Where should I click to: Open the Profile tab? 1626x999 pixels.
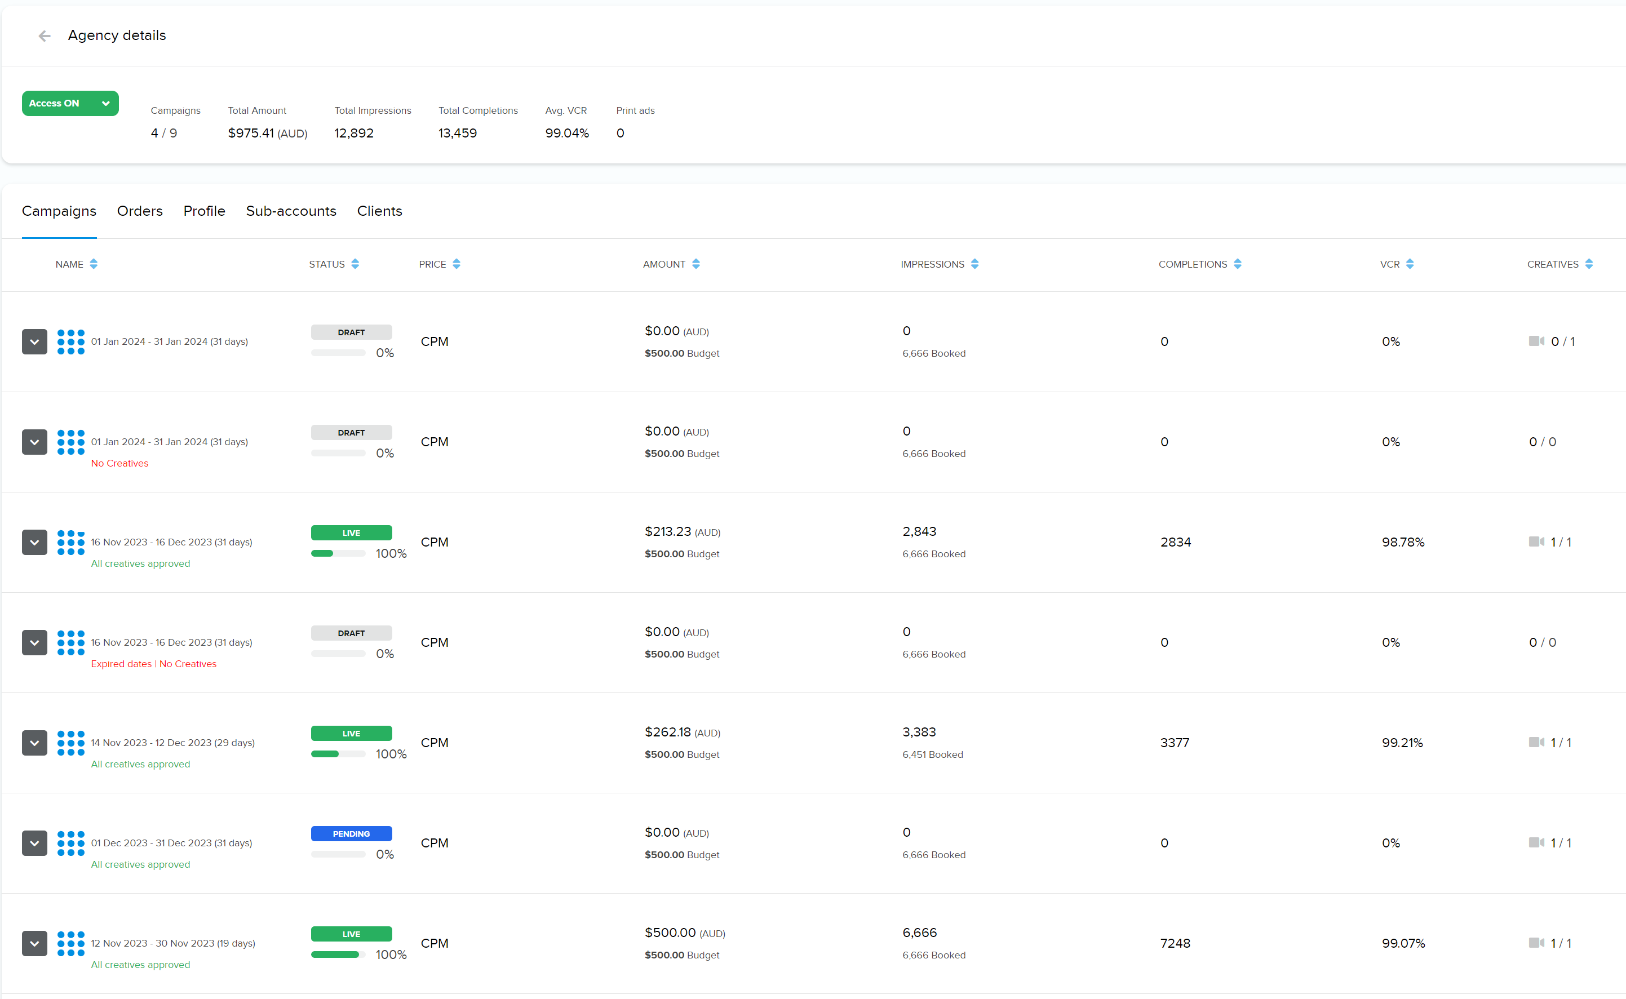204,211
